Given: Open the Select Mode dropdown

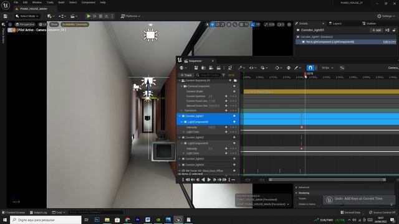Looking at the screenshot, I should pyautogui.click(x=27, y=16).
